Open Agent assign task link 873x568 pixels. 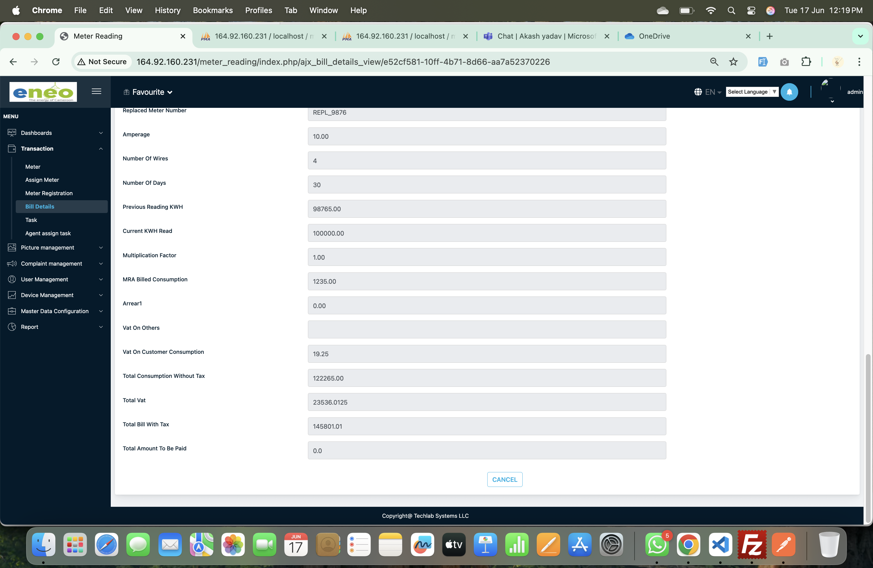(48, 233)
